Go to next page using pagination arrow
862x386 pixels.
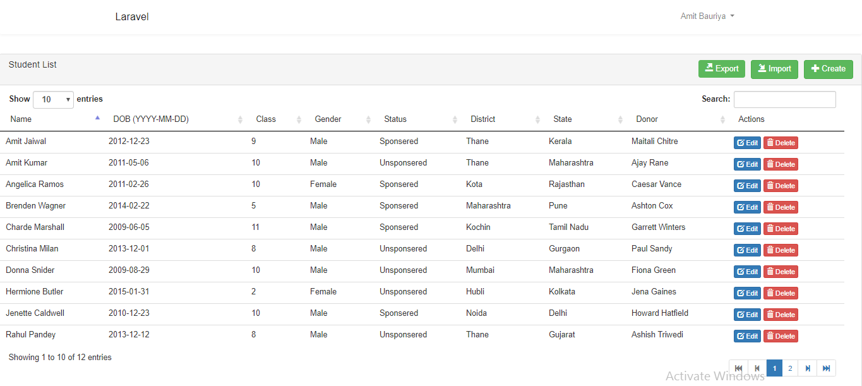pos(807,368)
